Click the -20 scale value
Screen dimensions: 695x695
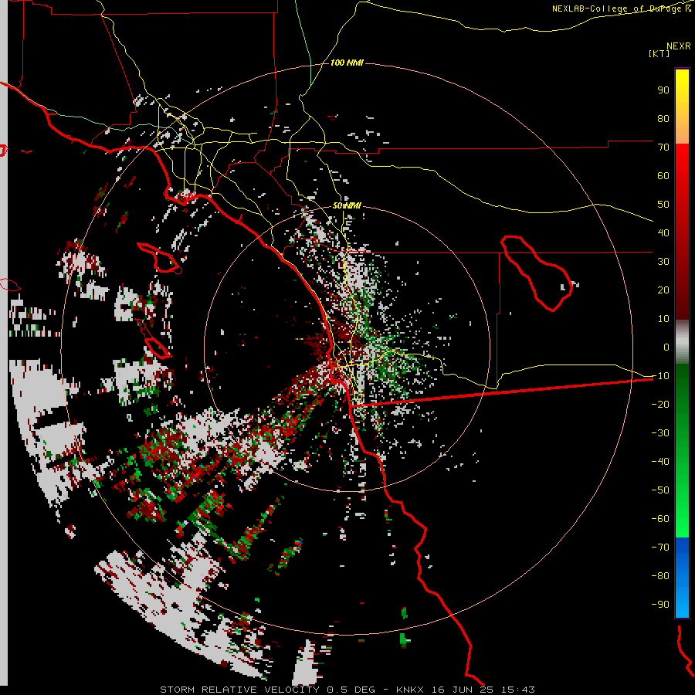(660, 404)
